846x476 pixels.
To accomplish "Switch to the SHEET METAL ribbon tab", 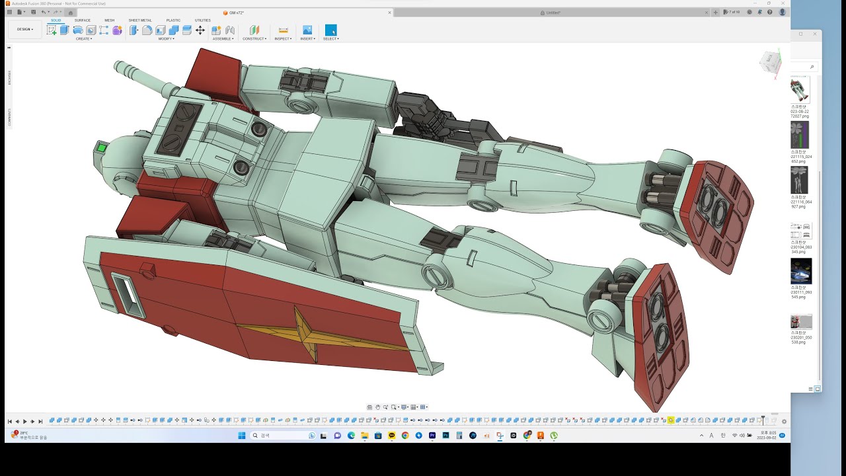I will coord(140,20).
